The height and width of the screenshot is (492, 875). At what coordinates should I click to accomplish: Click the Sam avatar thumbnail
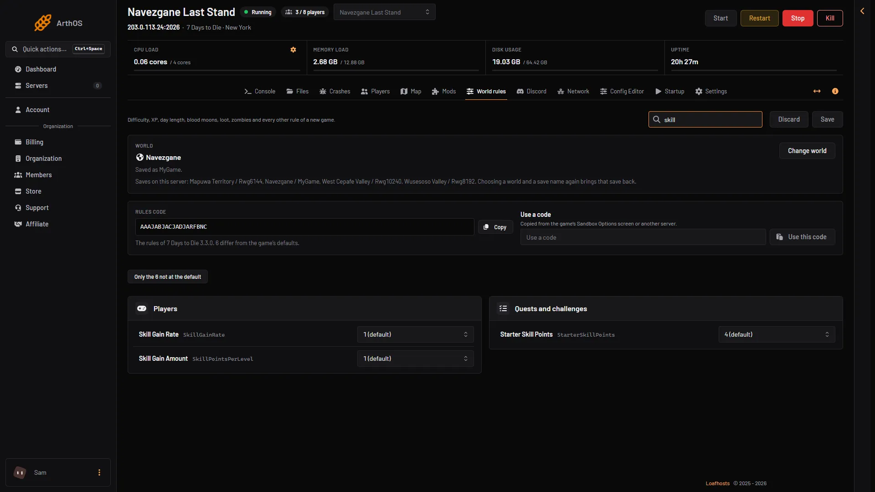pos(20,472)
